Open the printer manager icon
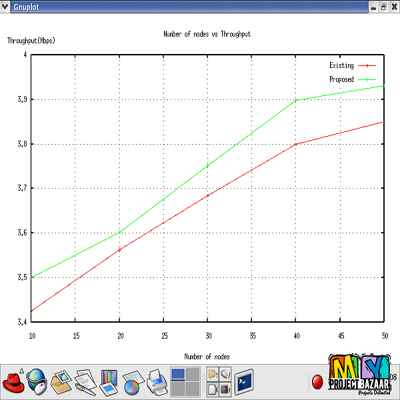This screenshot has width=400, height=400. point(156,383)
